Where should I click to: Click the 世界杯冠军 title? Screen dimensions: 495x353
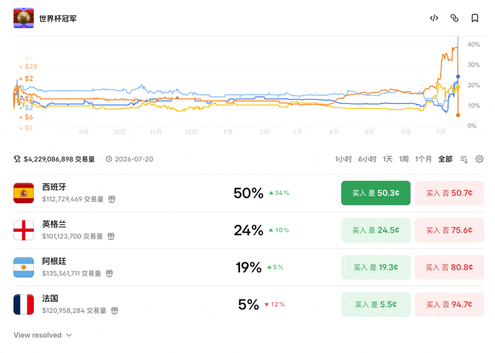coord(58,19)
